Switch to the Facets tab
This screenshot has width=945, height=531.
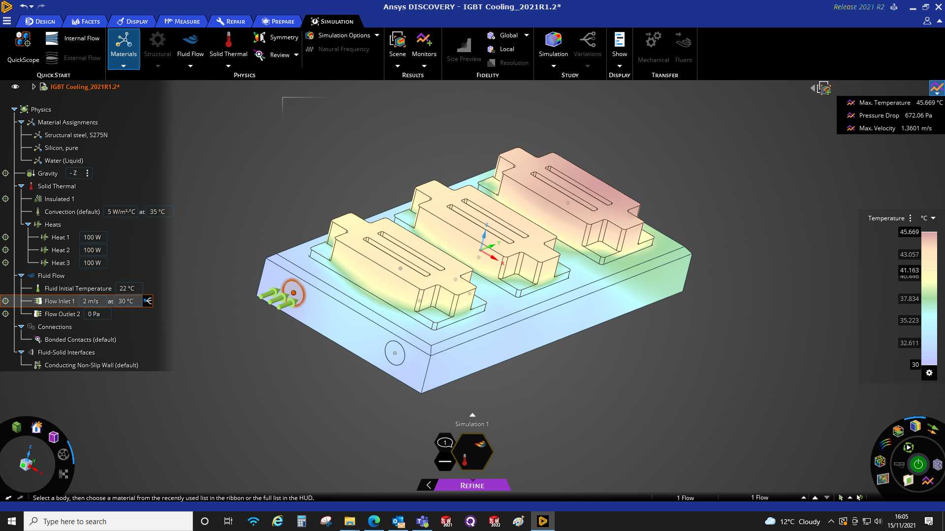click(x=86, y=21)
